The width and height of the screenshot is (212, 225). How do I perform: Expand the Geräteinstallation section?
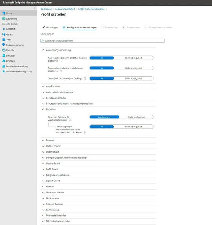coord(98,192)
